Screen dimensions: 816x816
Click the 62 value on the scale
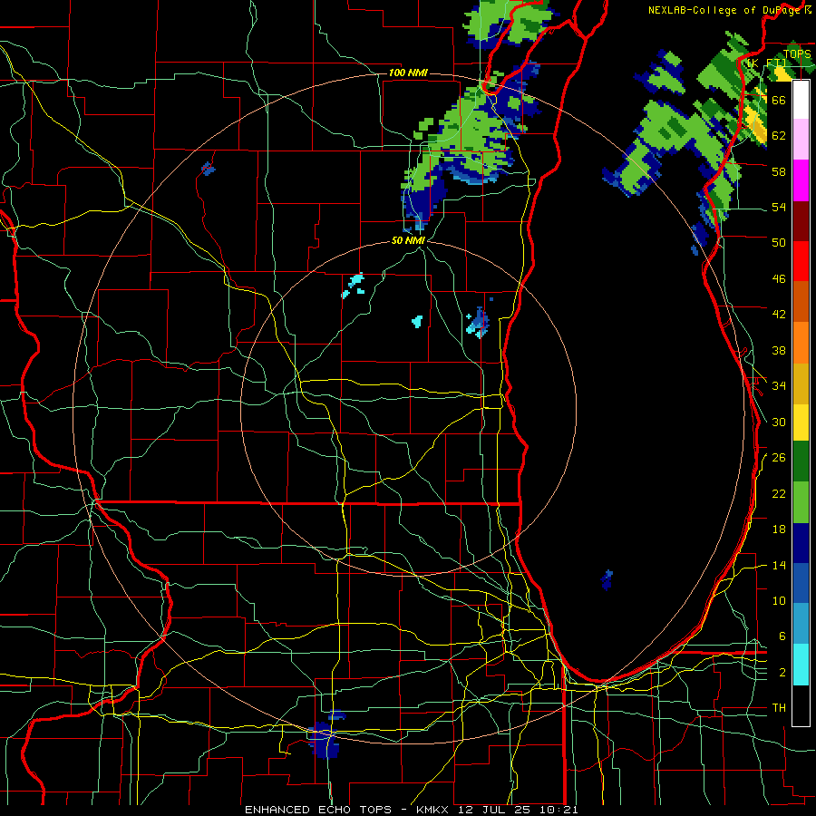coord(779,136)
